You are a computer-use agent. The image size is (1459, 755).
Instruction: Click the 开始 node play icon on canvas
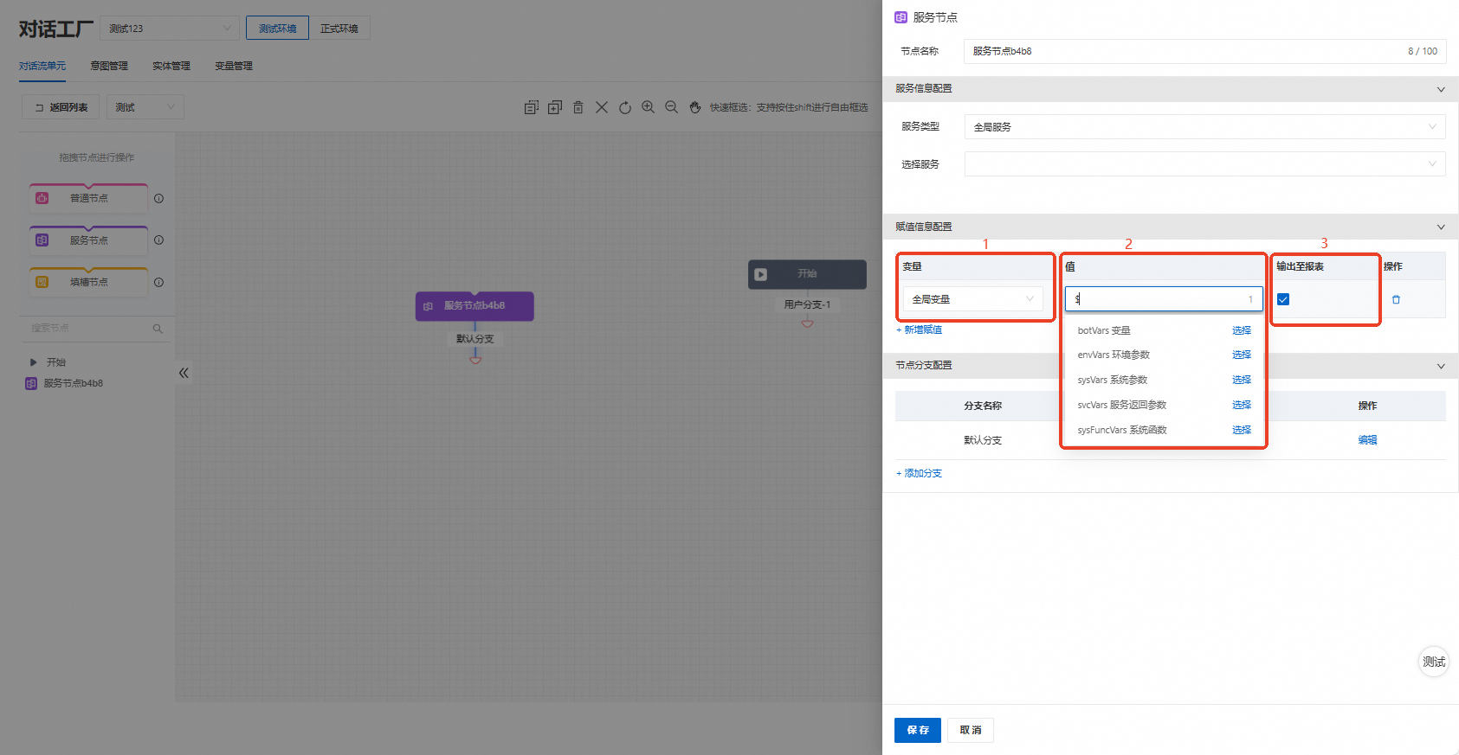pos(760,274)
